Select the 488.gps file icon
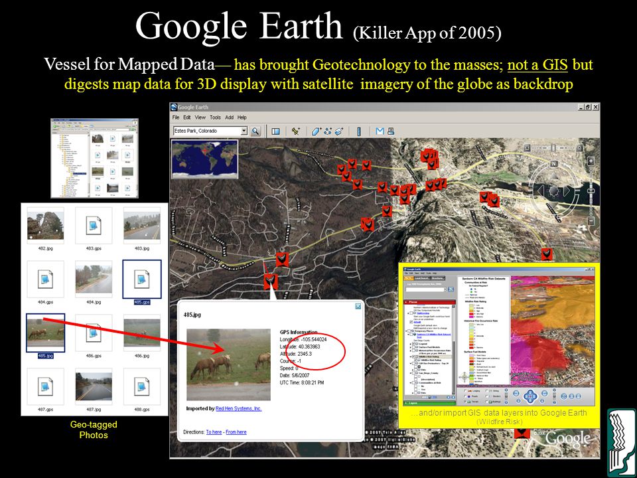This screenshot has height=478, width=637. (x=142, y=386)
